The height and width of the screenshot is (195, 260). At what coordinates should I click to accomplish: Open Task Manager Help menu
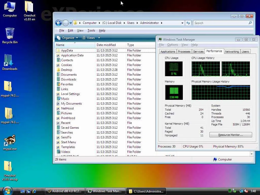coord(194,45)
